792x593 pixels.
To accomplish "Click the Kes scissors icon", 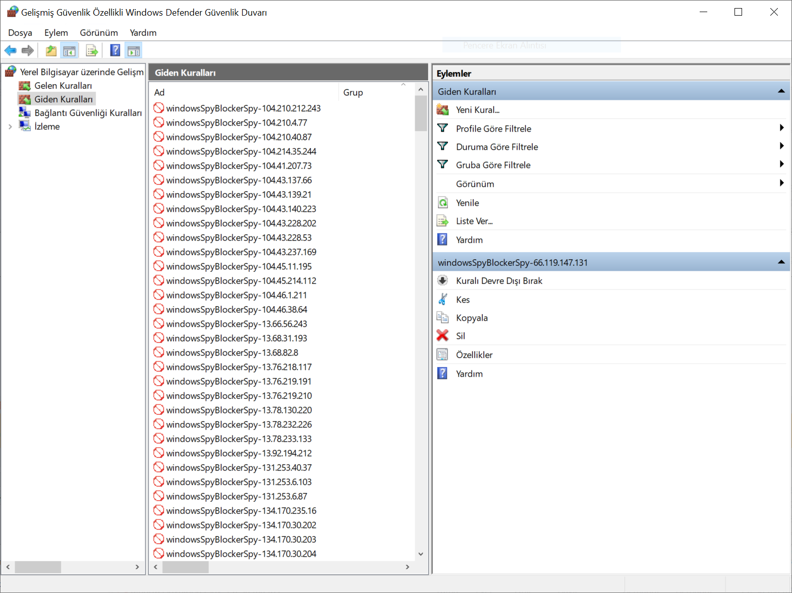I will tap(442, 300).
